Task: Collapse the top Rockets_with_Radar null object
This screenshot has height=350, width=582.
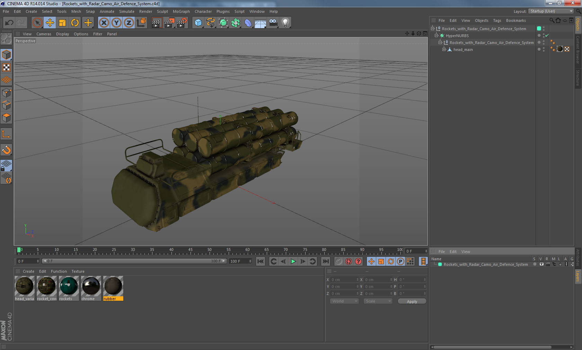Action: (x=433, y=29)
